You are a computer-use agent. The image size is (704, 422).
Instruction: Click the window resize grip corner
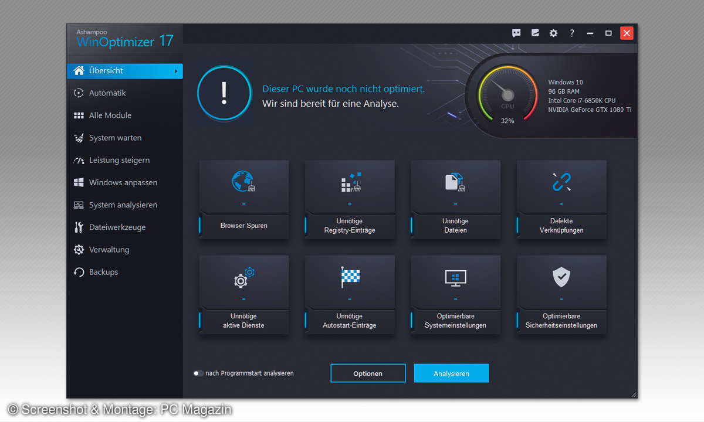(x=633, y=394)
